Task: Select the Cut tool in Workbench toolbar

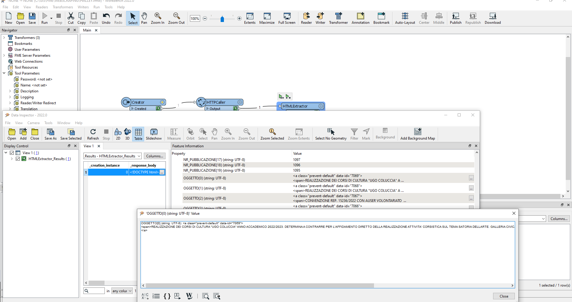Action: 71,18
